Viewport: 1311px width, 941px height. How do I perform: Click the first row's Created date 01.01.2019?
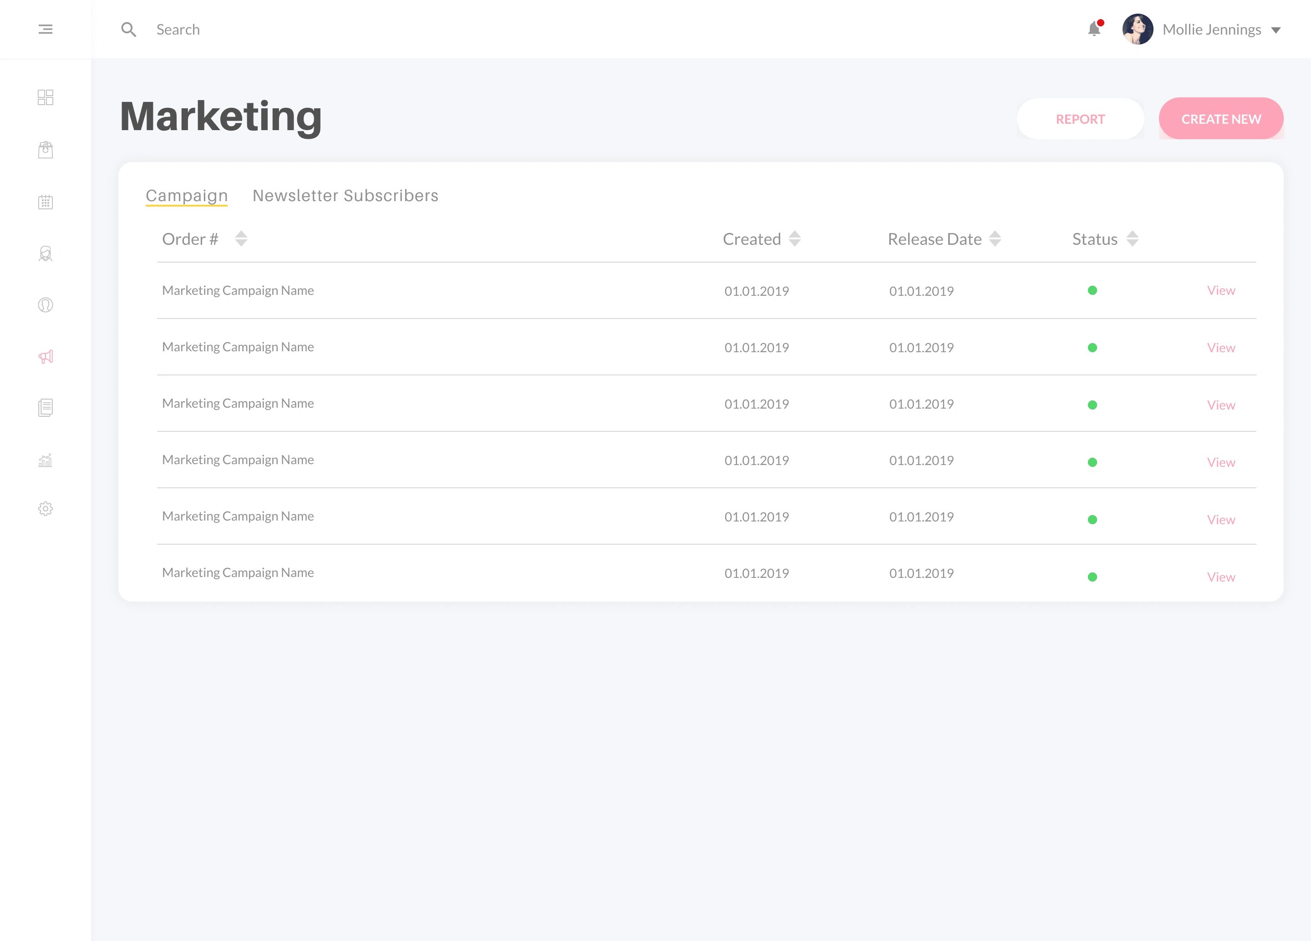click(x=757, y=291)
